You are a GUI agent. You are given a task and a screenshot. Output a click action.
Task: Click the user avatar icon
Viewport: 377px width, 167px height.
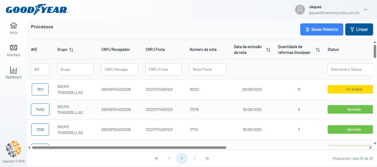[300, 10]
